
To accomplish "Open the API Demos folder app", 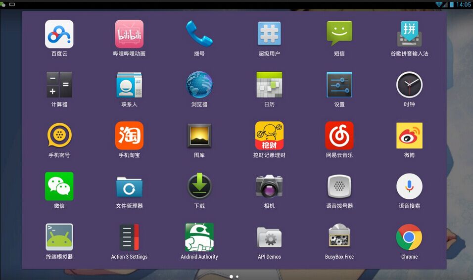I will point(269,237).
